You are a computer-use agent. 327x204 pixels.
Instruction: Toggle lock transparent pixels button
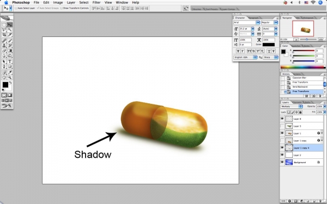(289, 112)
